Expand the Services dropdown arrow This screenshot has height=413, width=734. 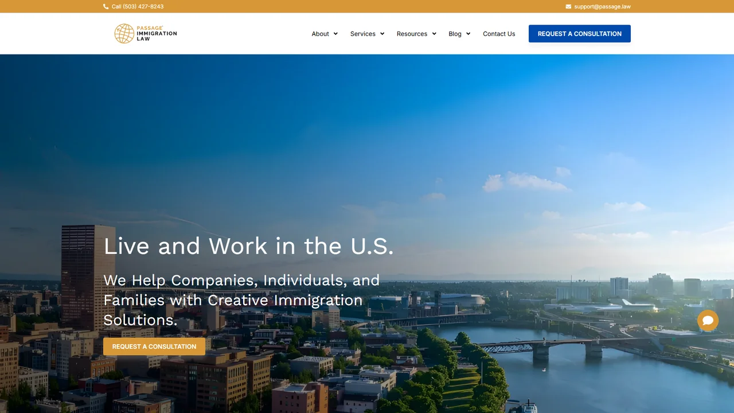point(382,34)
